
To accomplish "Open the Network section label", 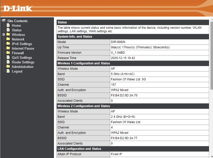I will (18, 39).
